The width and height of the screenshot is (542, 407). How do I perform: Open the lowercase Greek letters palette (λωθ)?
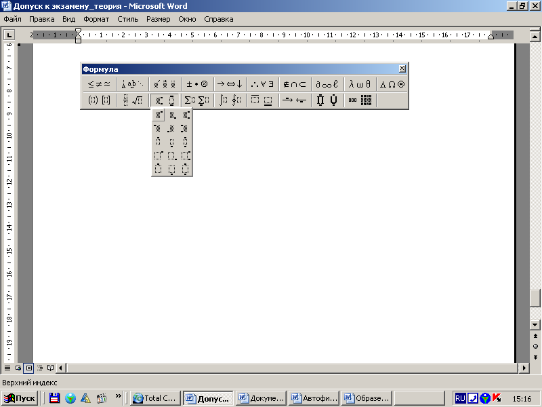[x=360, y=84]
